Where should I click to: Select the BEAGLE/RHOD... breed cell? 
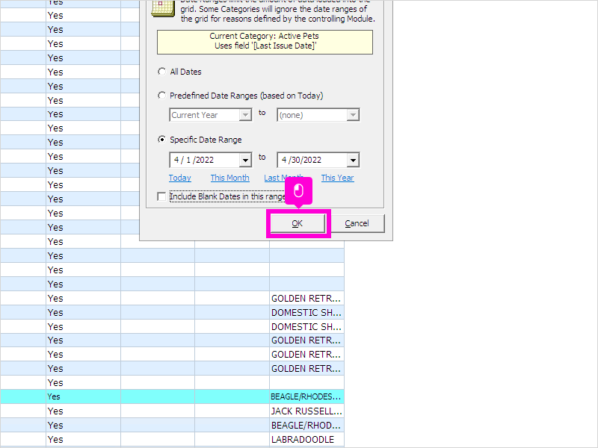[x=306, y=425]
